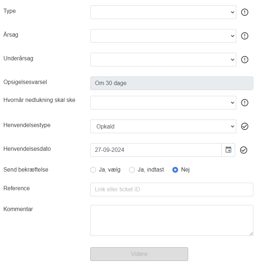Click the warning icon beside Underårsag
This screenshot has height=271, width=272.
[x=245, y=60]
